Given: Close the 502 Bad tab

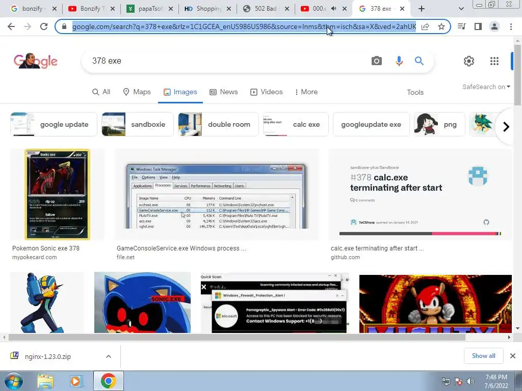Looking at the screenshot, I should (287, 9).
